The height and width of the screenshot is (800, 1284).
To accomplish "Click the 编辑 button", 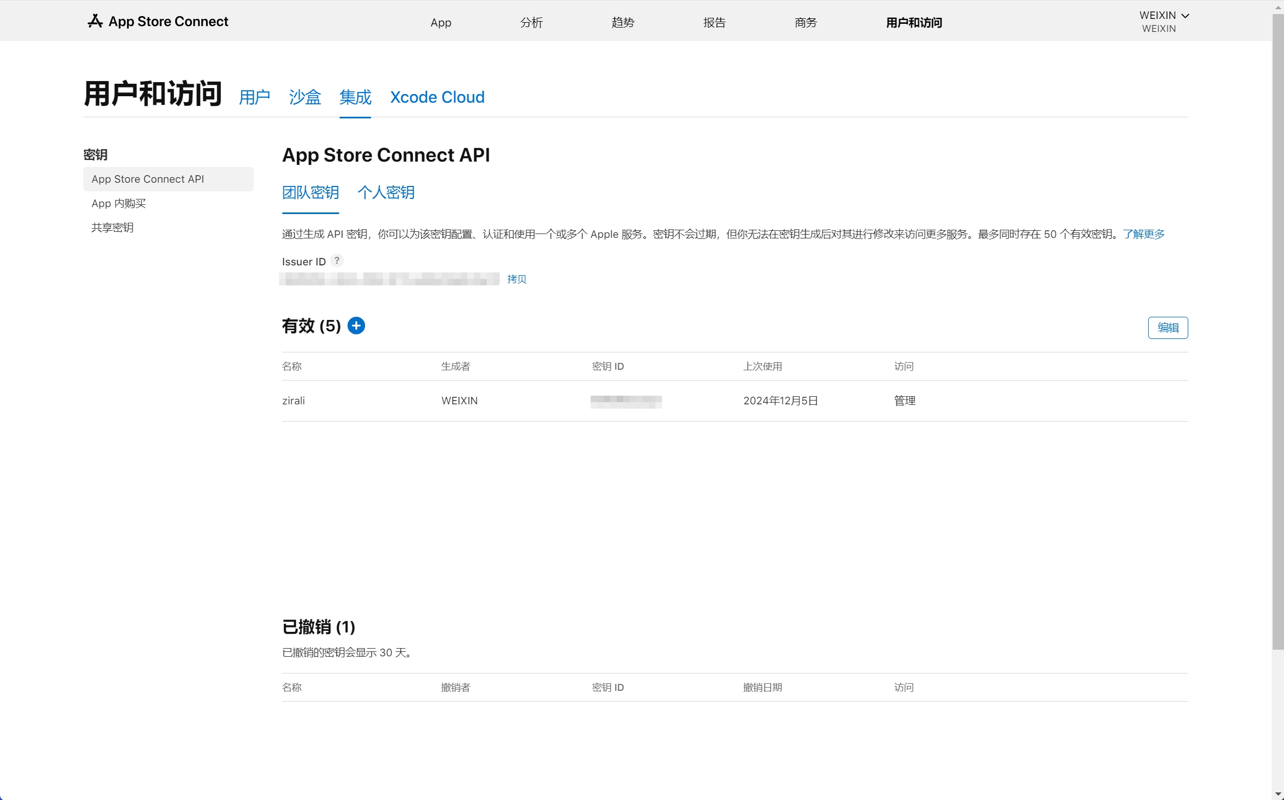I will click(x=1168, y=328).
